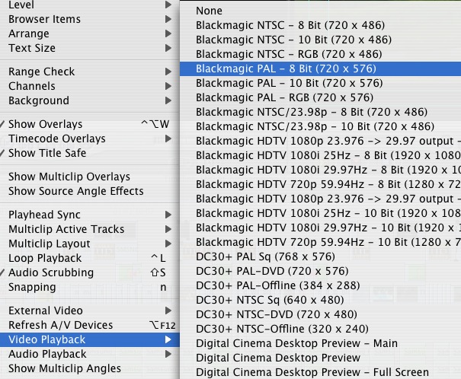This screenshot has width=461, height=379.
Task: Choose Blackmagic NTSC - 8 Bit (720 x 486)
Action: coord(321,25)
